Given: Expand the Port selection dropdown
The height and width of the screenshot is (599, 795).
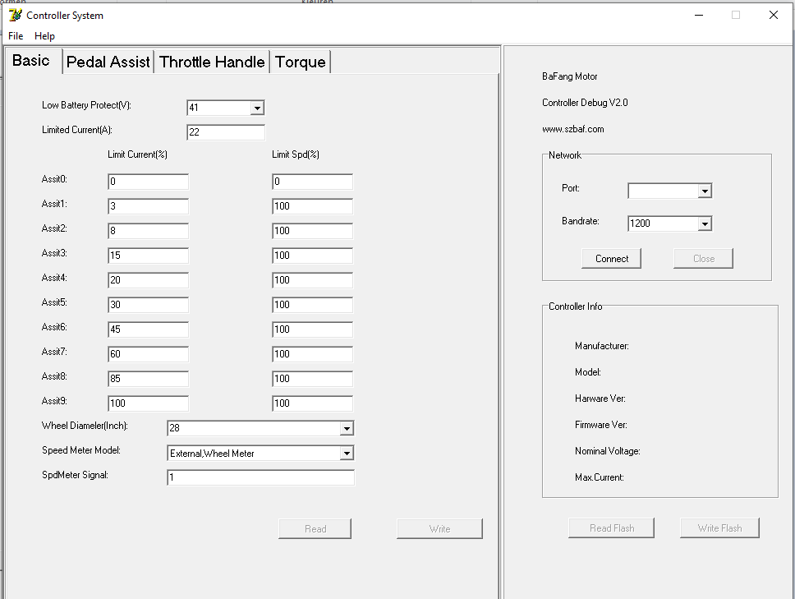Looking at the screenshot, I should pos(704,191).
